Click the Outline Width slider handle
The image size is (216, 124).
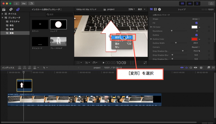click(x=176, y=43)
